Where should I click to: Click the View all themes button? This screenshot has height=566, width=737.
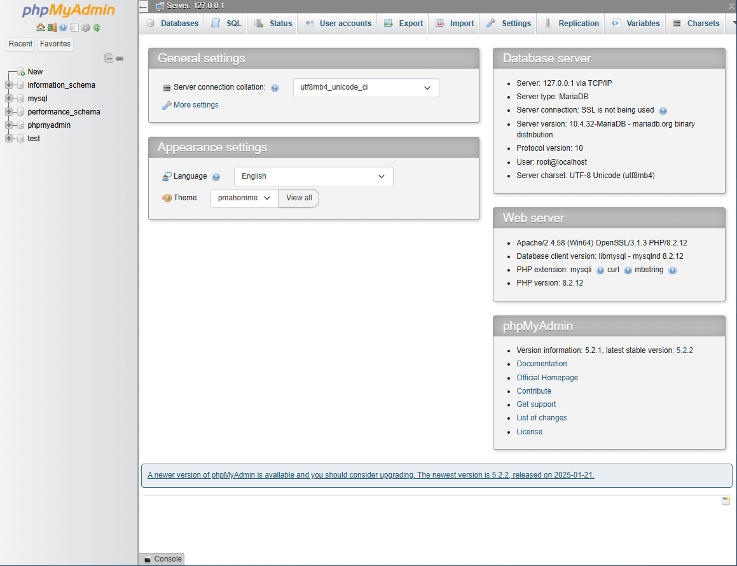pos(298,198)
